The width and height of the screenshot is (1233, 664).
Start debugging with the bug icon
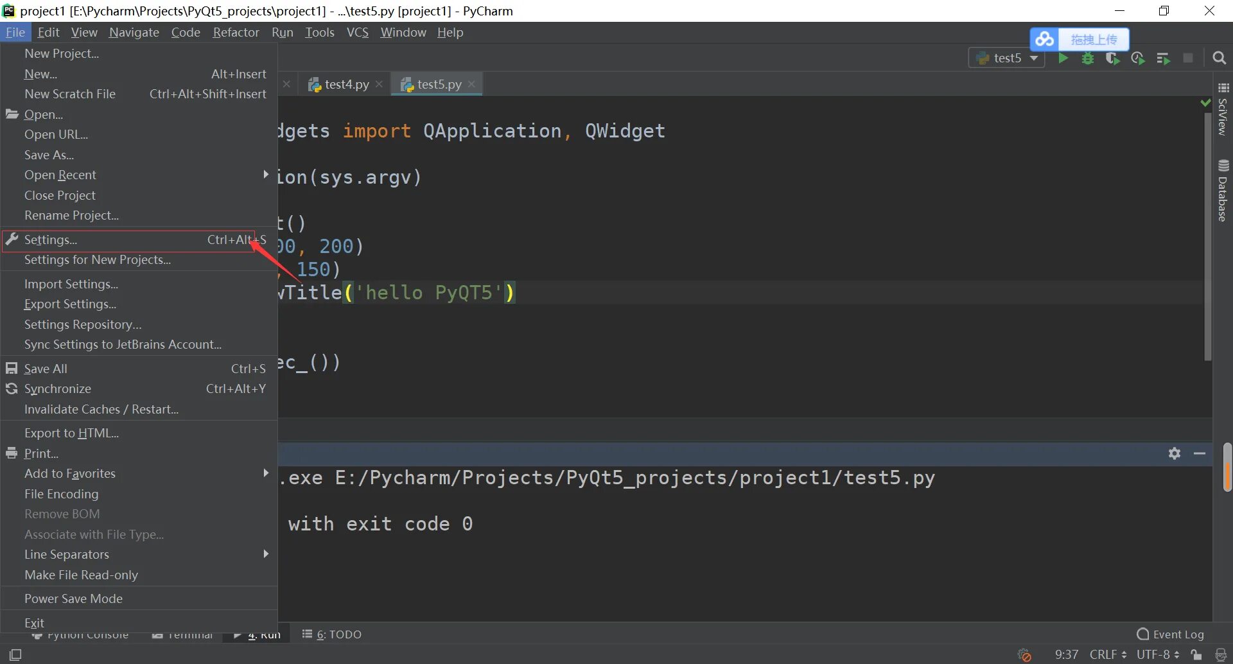click(x=1088, y=58)
